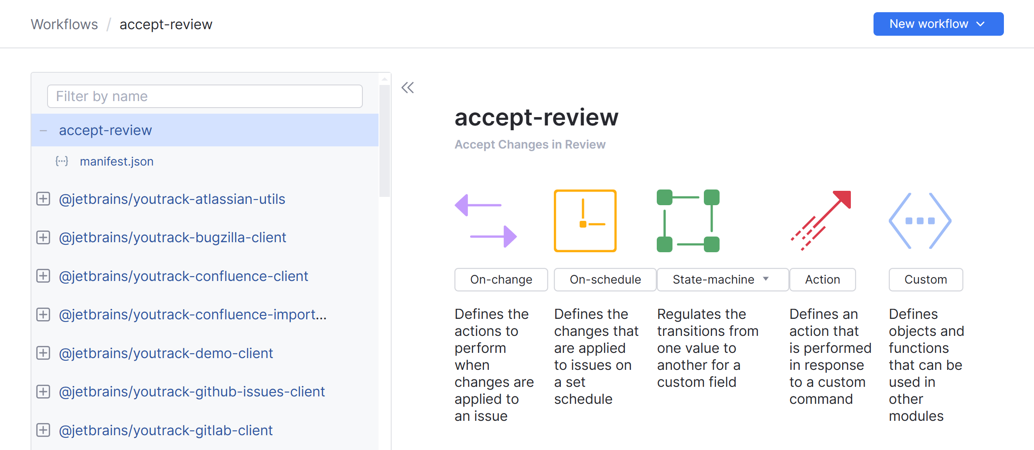Click the red Action arrow icon
1034x450 pixels.
coord(821,221)
